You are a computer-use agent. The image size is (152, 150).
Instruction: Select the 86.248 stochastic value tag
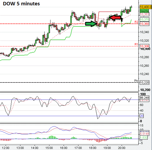pos(144,98)
